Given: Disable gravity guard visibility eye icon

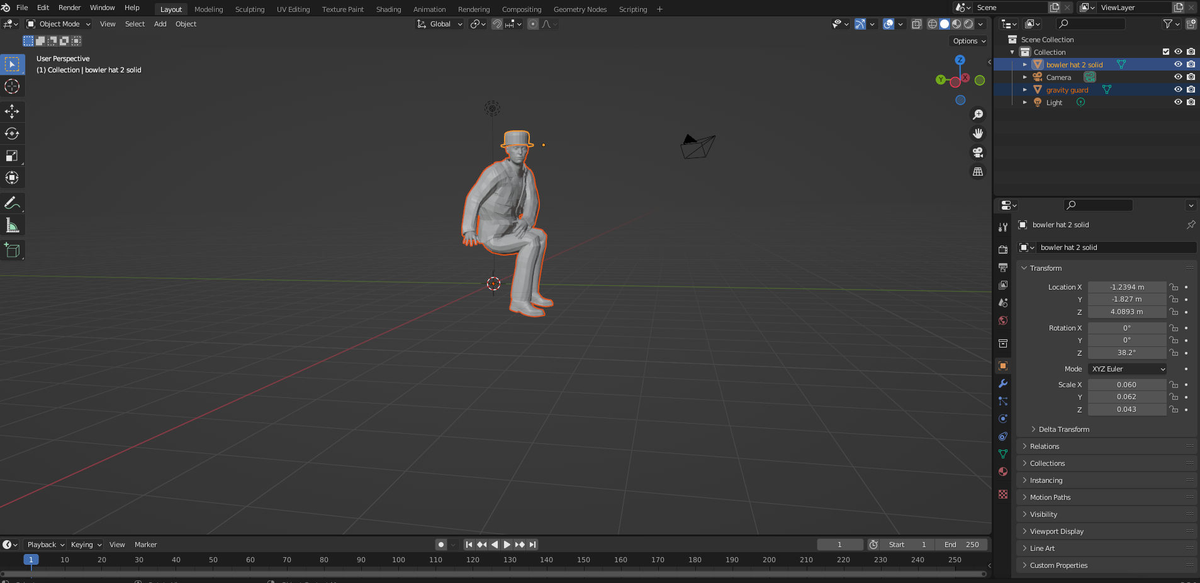Looking at the screenshot, I should pyautogui.click(x=1177, y=89).
